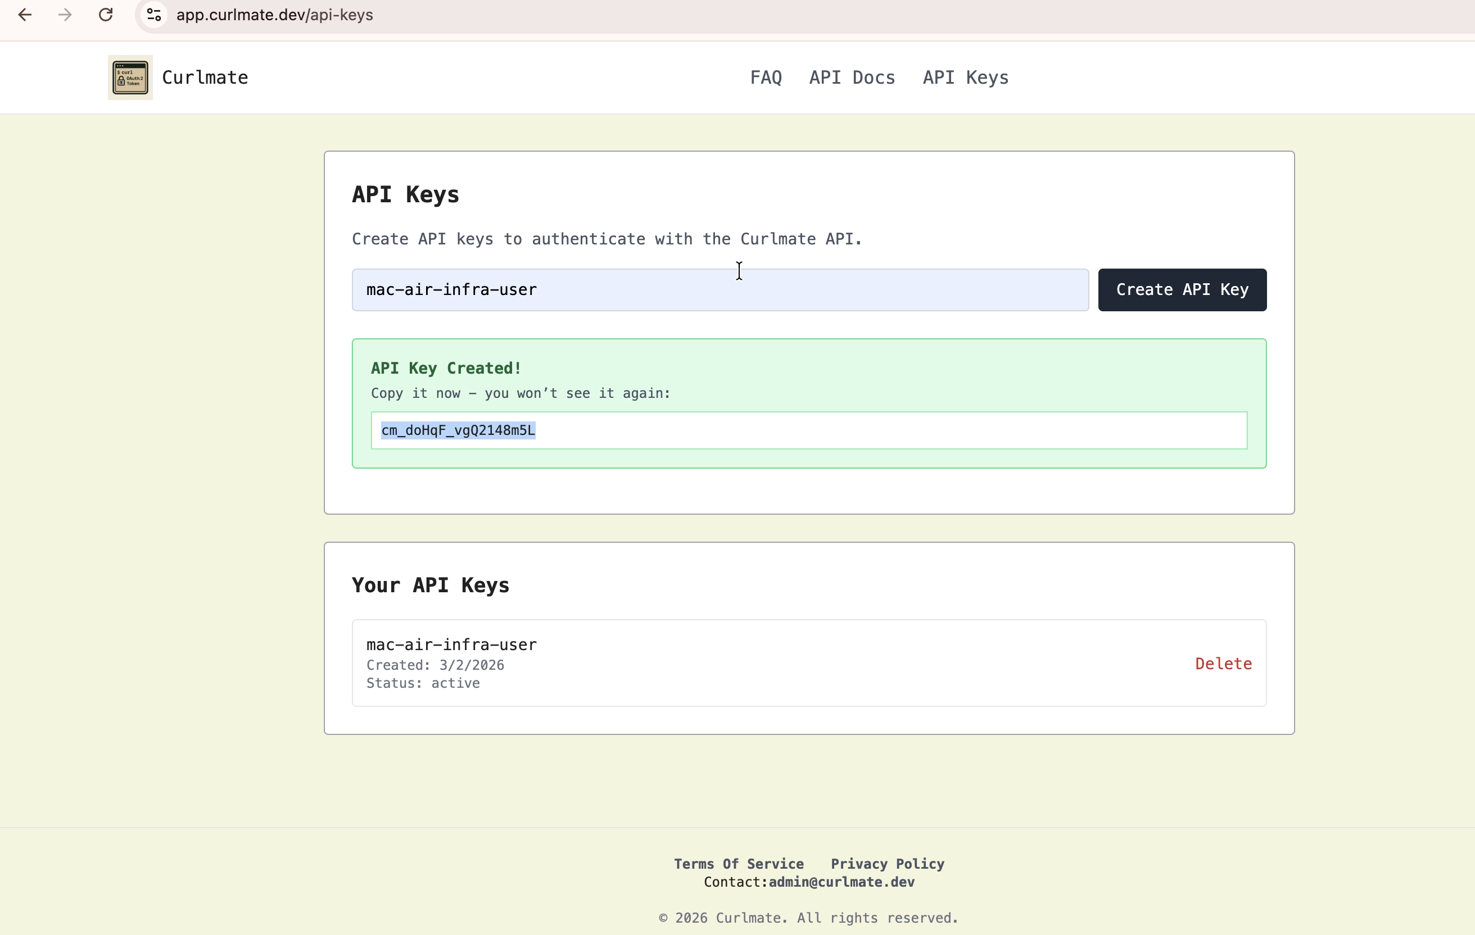
Task: Click the Your API Keys heading
Action: 430,585
